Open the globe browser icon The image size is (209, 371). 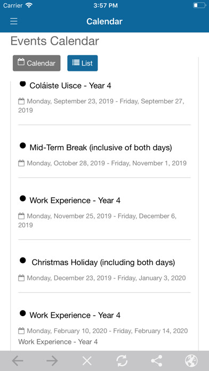[191, 361]
